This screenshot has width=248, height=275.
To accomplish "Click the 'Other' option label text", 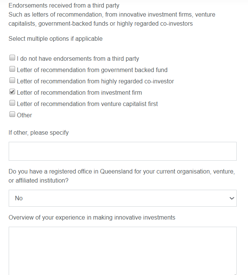I will pyautogui.click(x=25, y=115).
